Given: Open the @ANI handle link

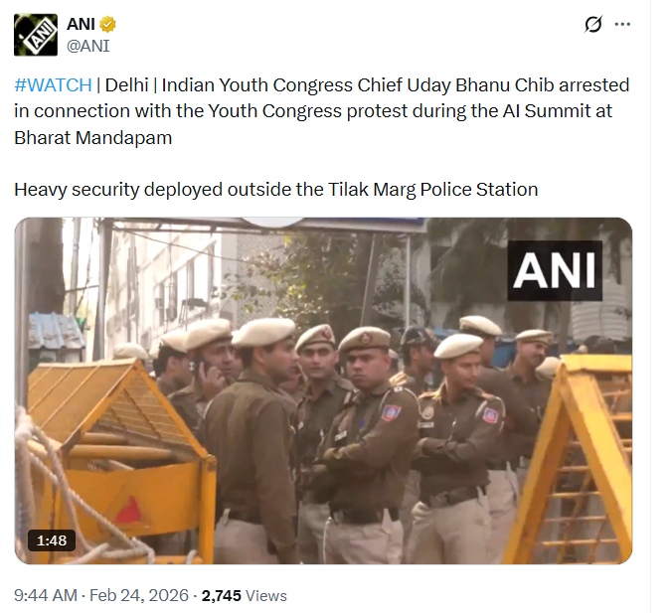Looking at the screenshot, I should pos(88,46).
